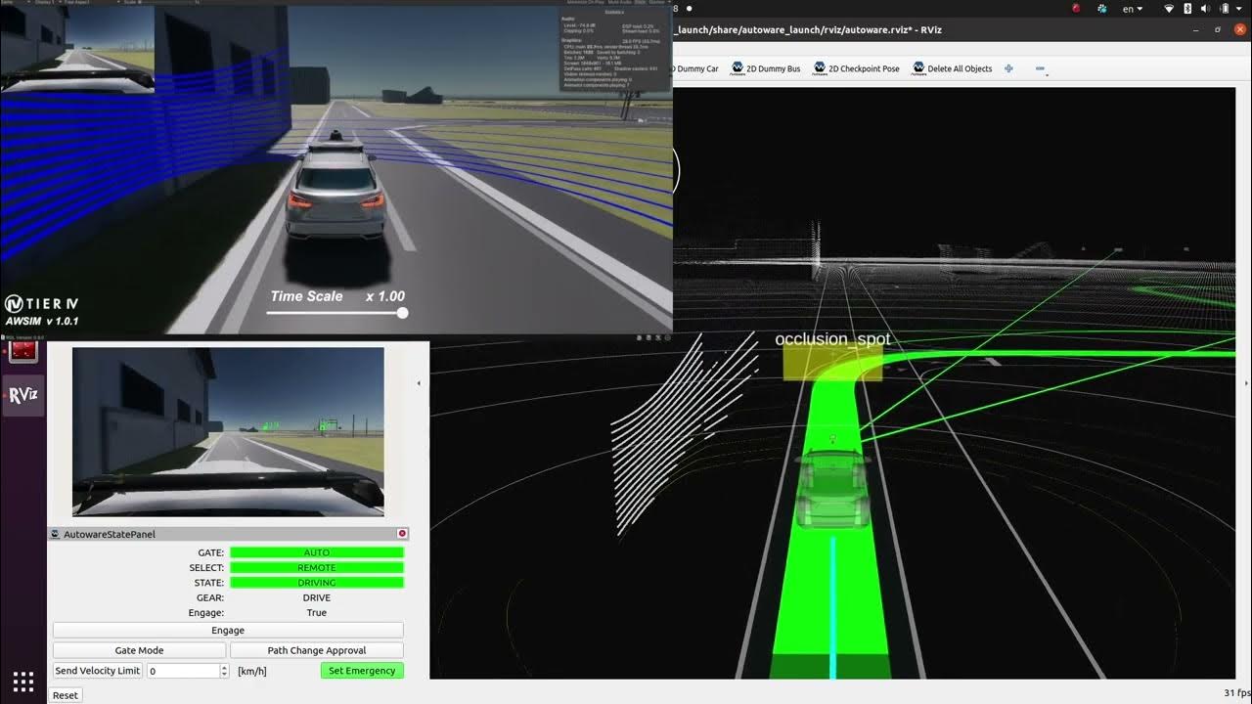Click the Set Emergency button

click(x=362, y=671)
